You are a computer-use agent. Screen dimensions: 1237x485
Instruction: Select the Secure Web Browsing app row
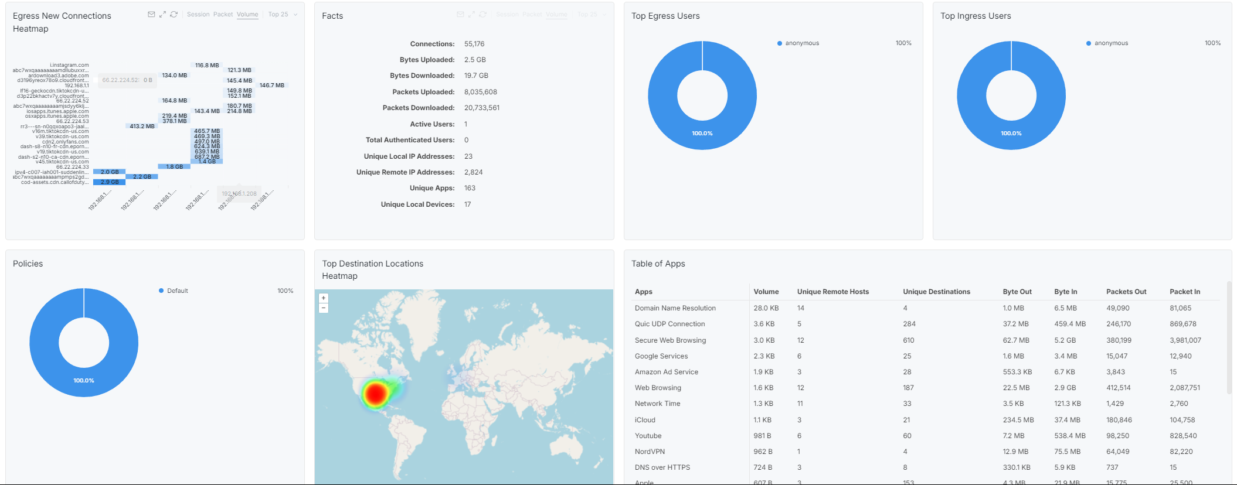pos(926,340)
